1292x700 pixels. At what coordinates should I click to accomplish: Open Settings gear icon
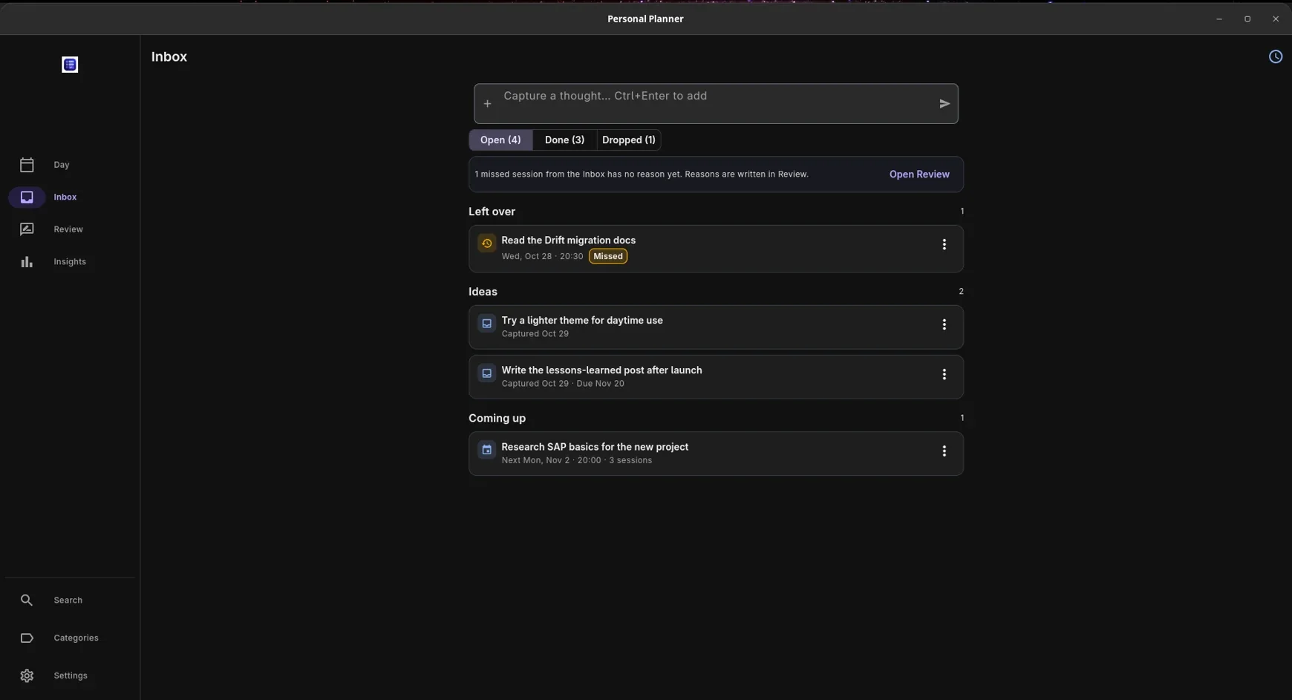(27, 676)
